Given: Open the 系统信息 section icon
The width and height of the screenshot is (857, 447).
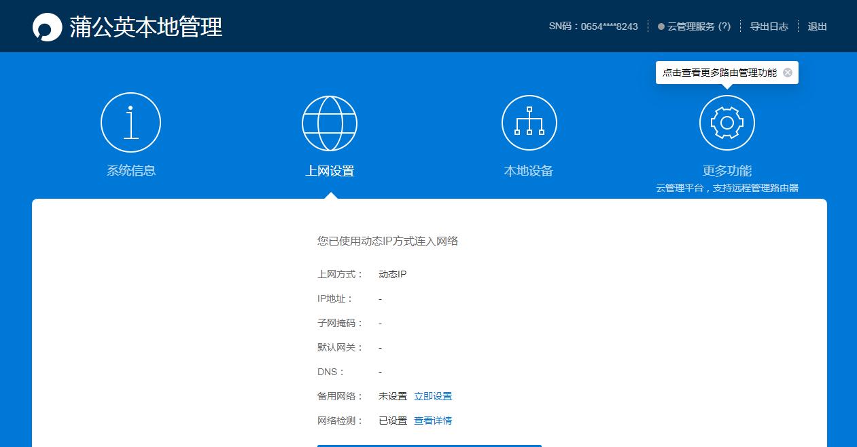Looking at the screenshot, I should pyautogui.click(x=130, y=122).
